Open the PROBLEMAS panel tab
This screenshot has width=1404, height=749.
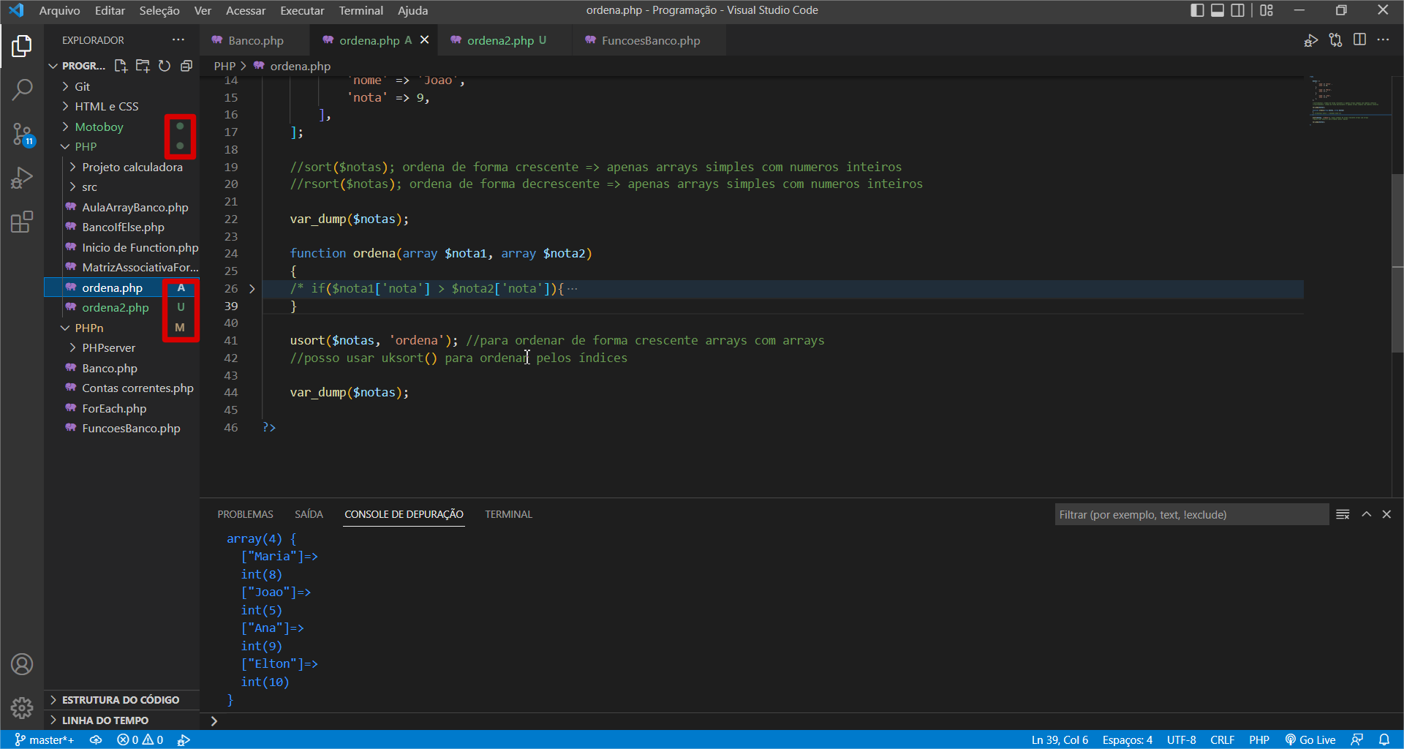click(245, 514)
